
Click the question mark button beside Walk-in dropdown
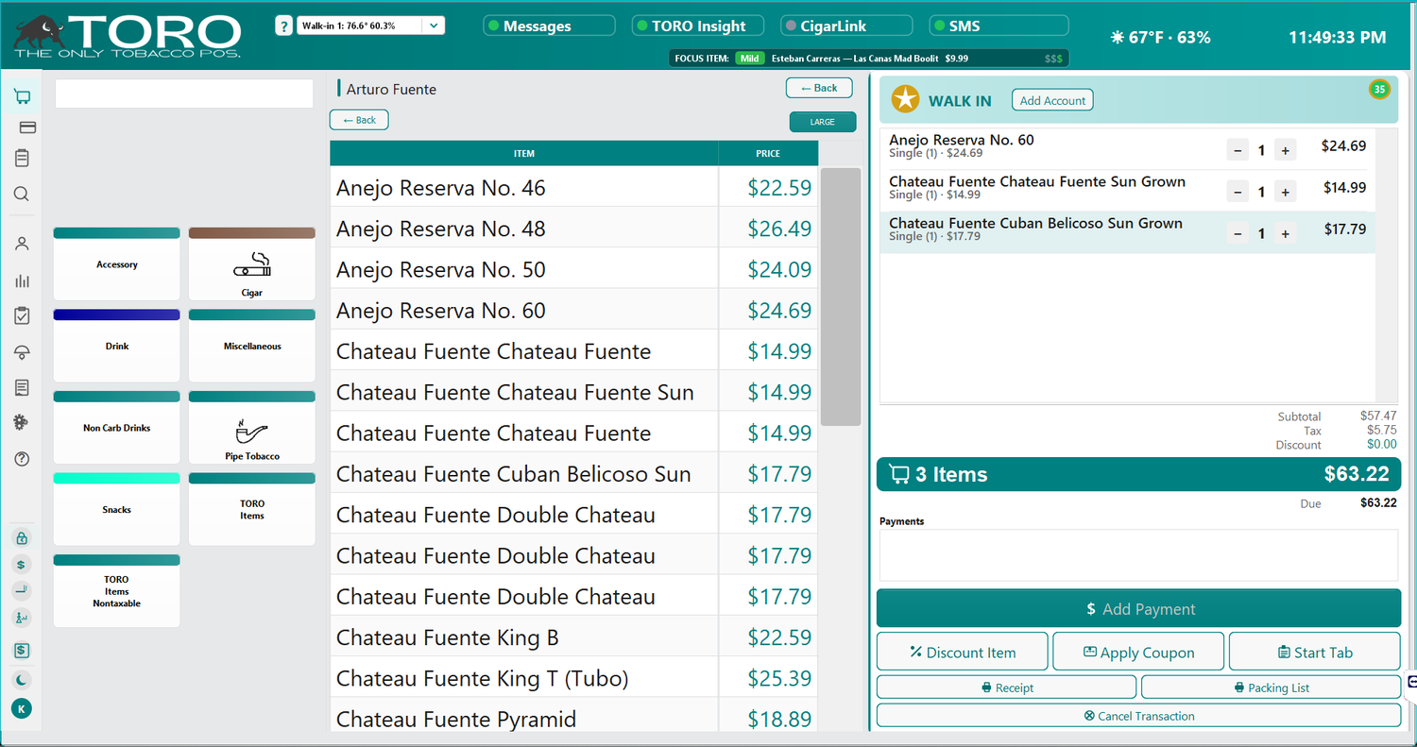click(x=283, y=26)
